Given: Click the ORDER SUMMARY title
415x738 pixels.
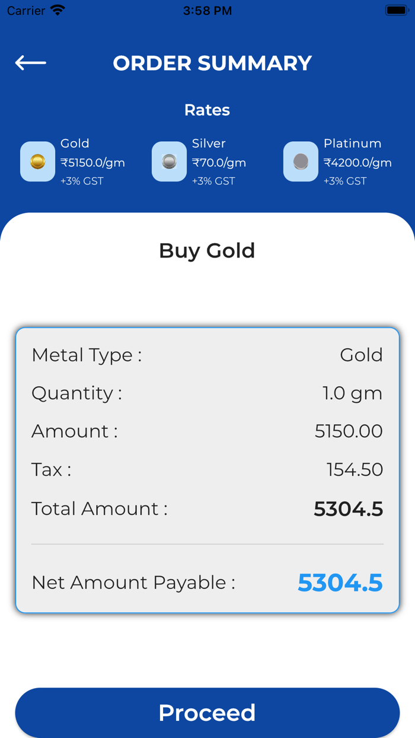Looking at the screenshot, I should (x=212, y=62).
